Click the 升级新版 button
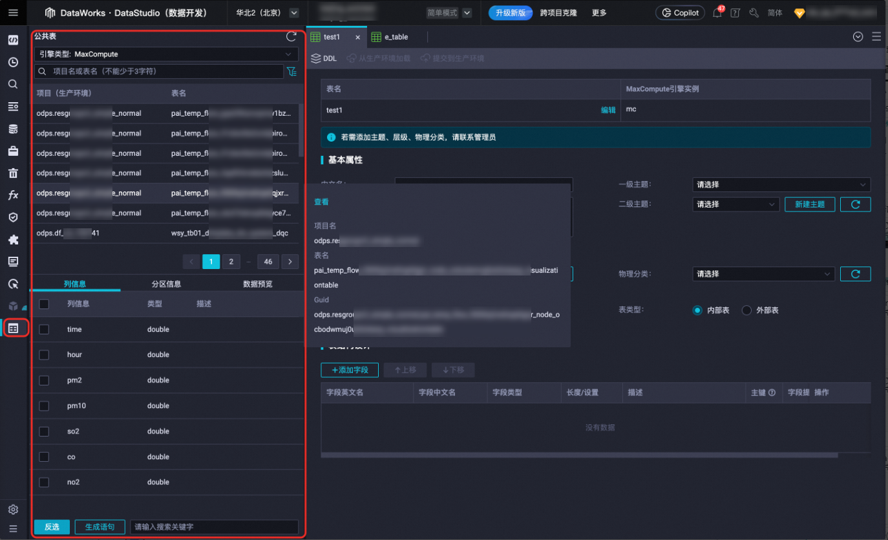The width and height of the screenshot is (888, 540). [511, 13]
